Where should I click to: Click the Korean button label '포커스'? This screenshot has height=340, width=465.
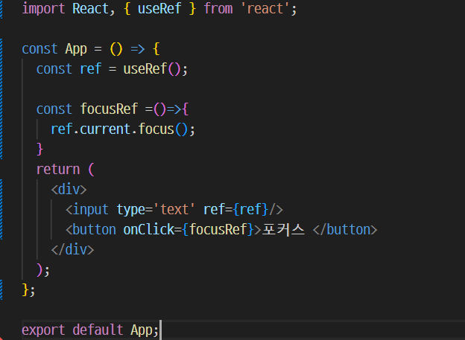283,230
